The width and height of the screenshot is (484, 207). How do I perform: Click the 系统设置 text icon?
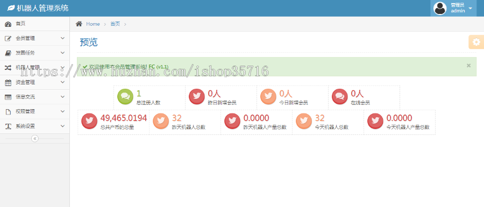click(x=8, y=126)
